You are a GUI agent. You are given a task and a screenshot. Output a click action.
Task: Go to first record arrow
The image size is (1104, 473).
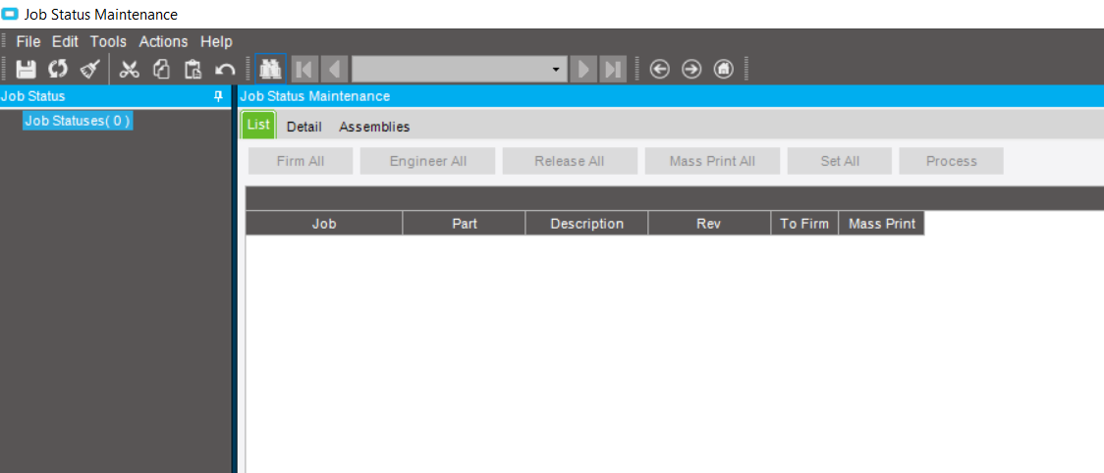tap(304, 69)
